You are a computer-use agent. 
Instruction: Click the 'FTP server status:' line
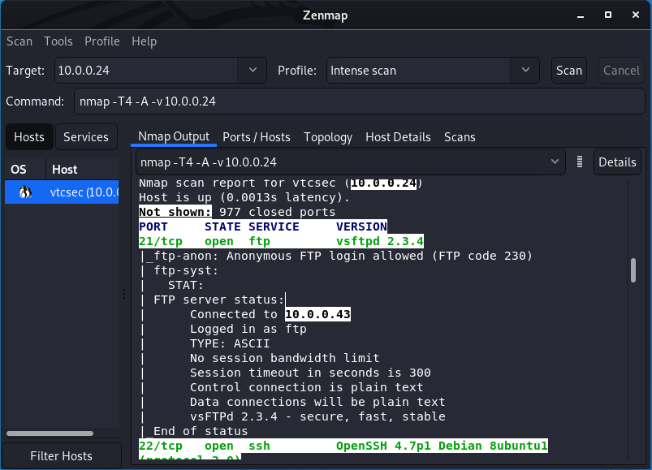coord(218,300)
